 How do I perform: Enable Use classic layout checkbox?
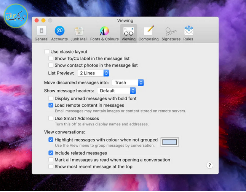pos(47,52)
